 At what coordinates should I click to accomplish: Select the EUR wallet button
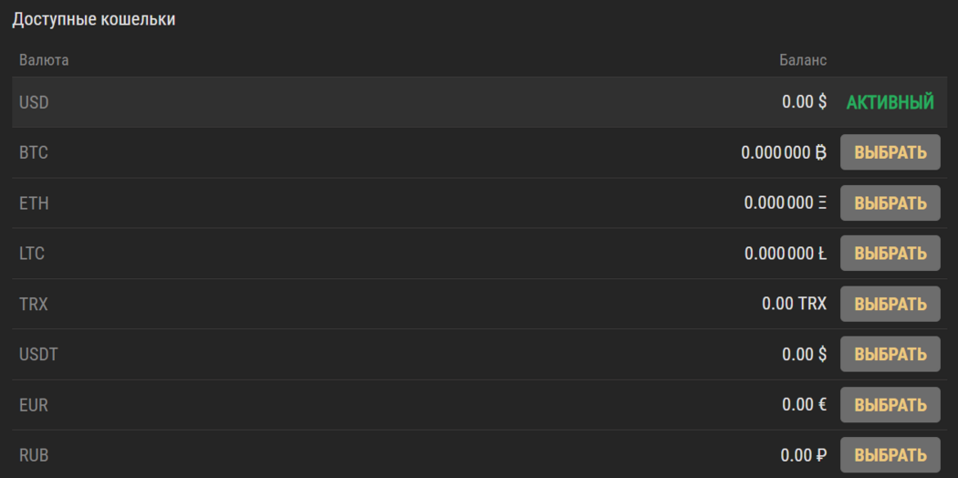890,404
